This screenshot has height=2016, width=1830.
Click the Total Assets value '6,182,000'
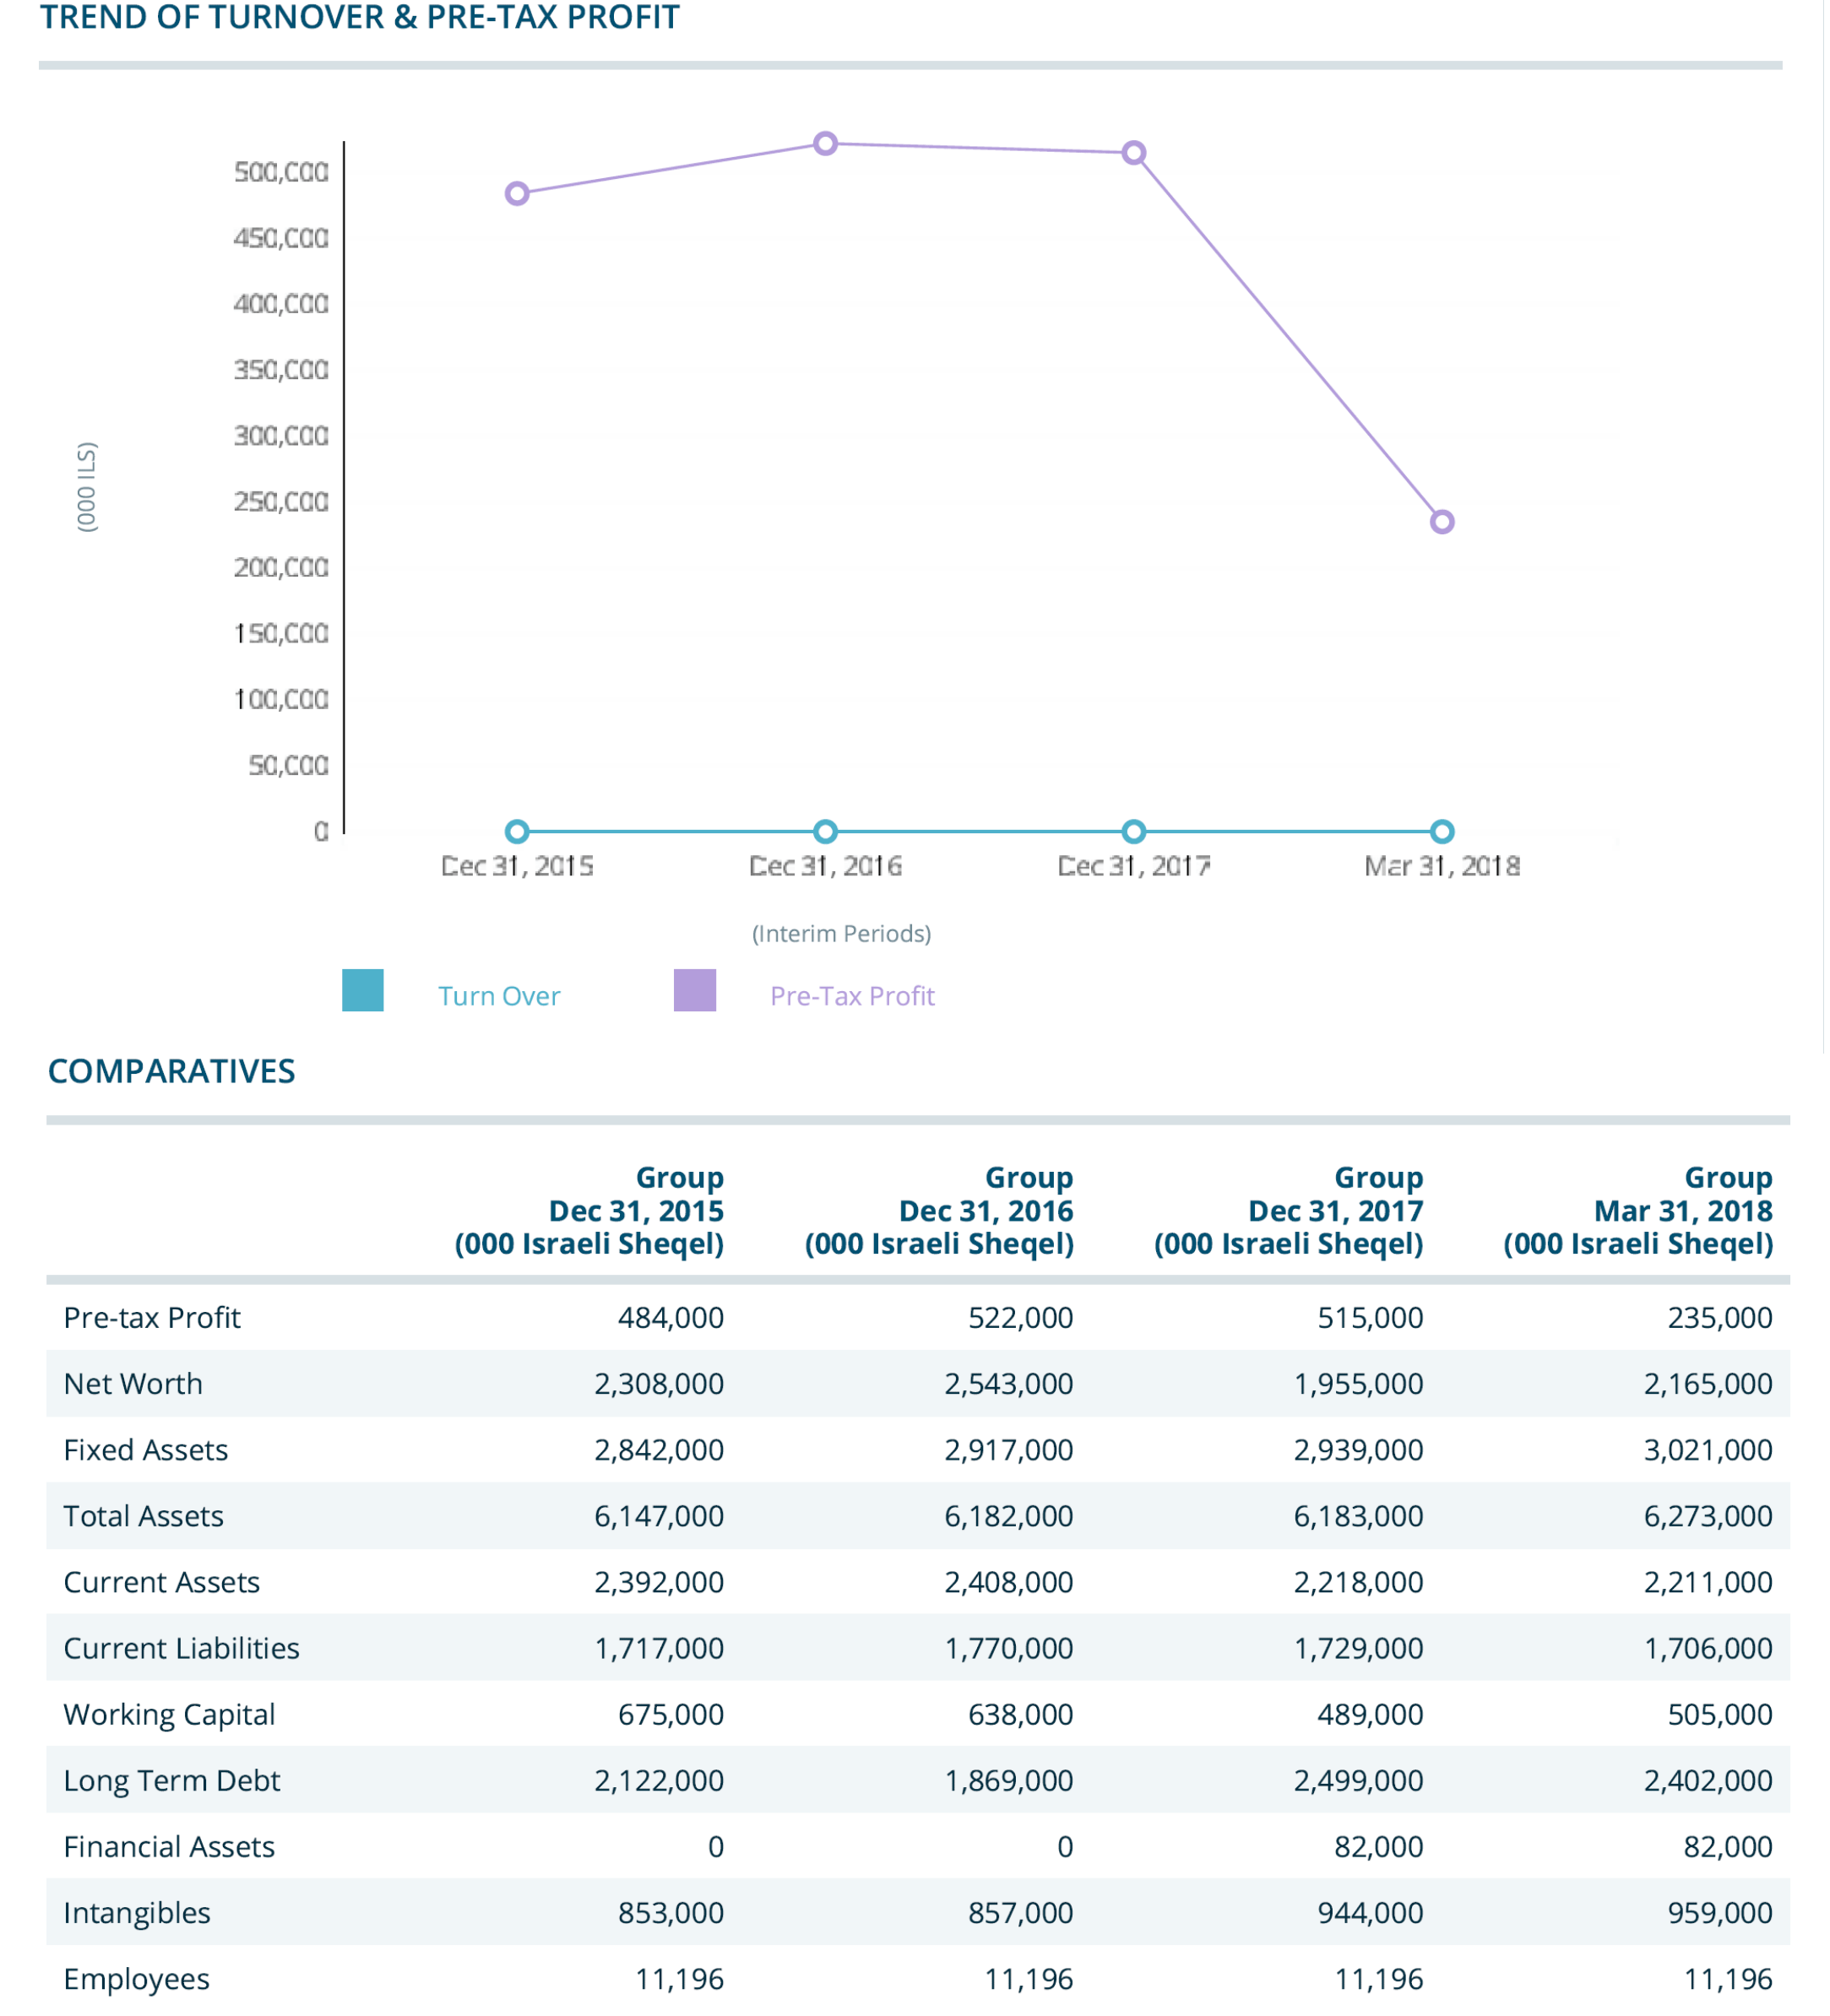pyautogui.click(x=1009, y=1516)
